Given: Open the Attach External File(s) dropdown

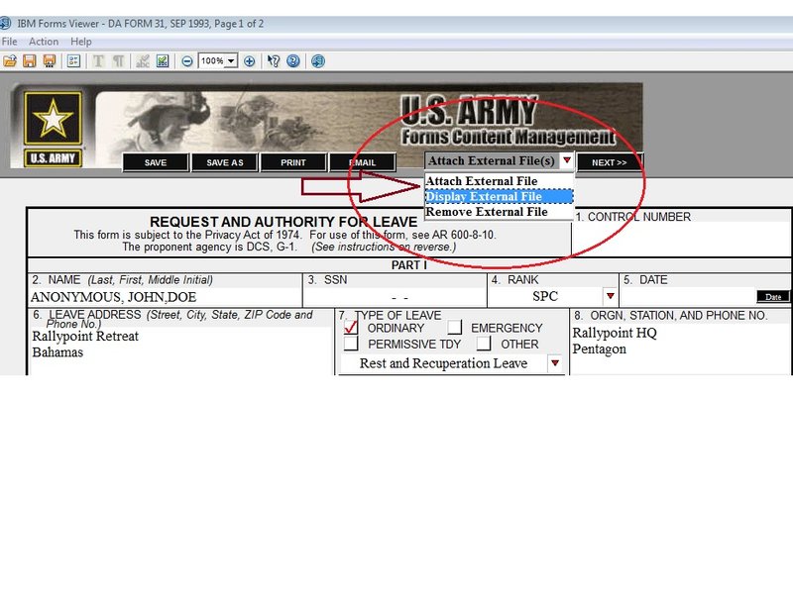Looking at the screenshot, I should pos(568,161).
